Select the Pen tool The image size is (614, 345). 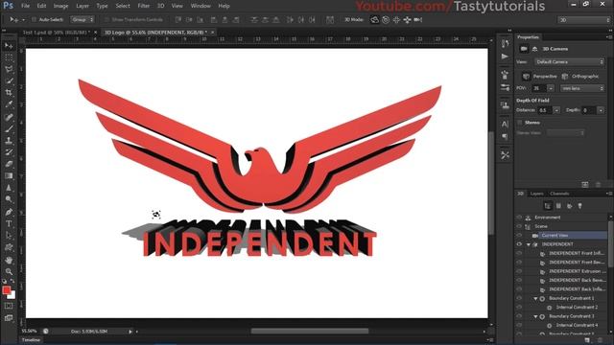[x=9, y=213]
